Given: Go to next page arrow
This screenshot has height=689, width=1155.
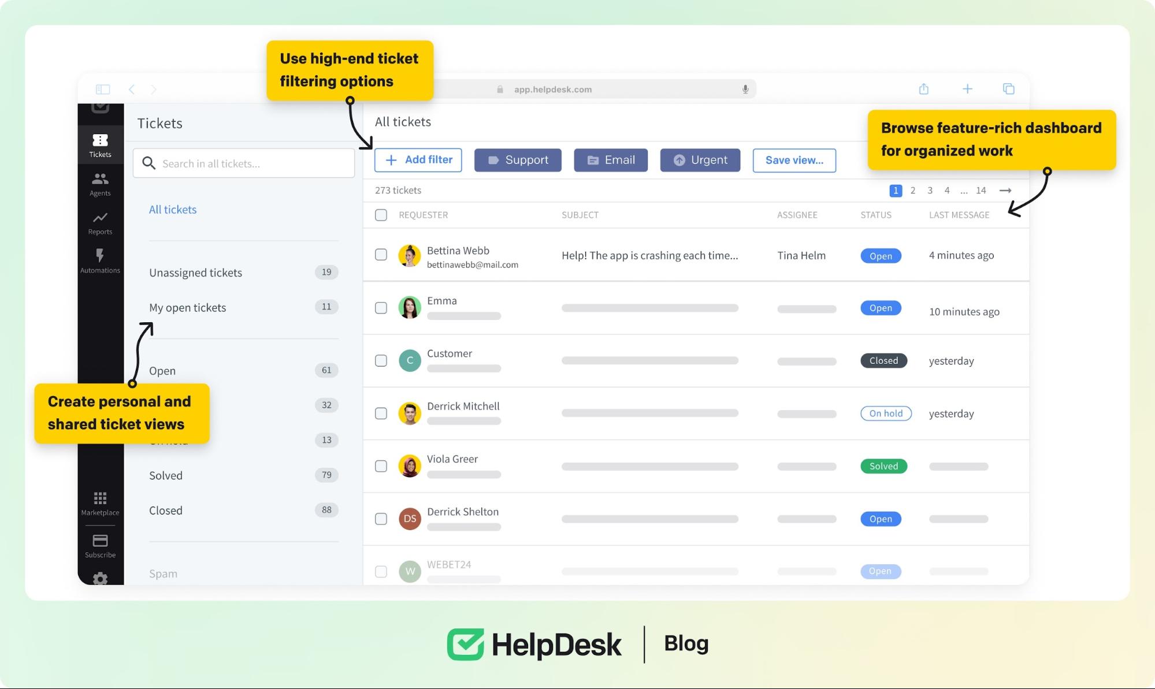Looking at the screenshot, I should (1005, 191).
